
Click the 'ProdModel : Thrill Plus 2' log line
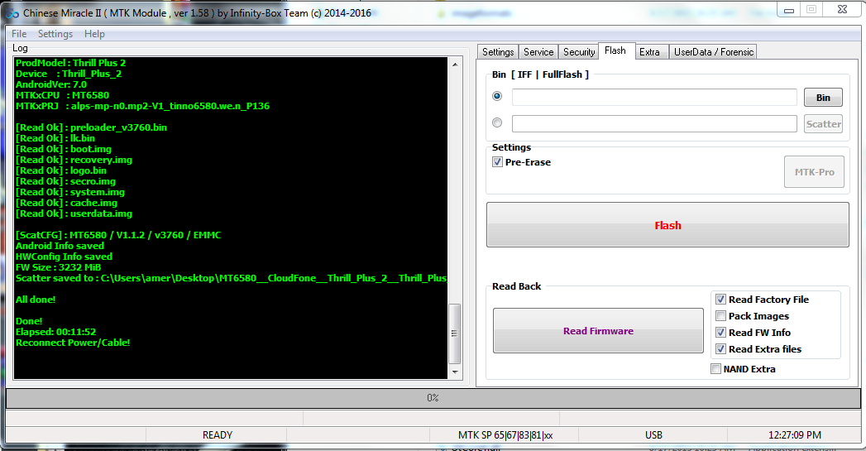[x=70, y=62]
